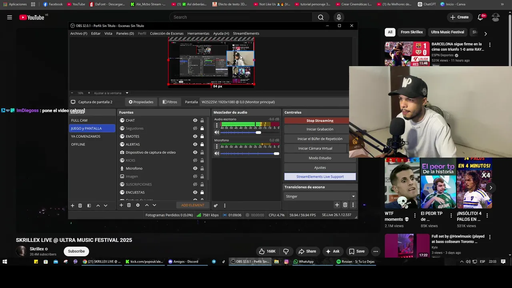Zoom out the OBS preview with minus
512x288 pixels.
pyautogui.click(x=72, y=93)
